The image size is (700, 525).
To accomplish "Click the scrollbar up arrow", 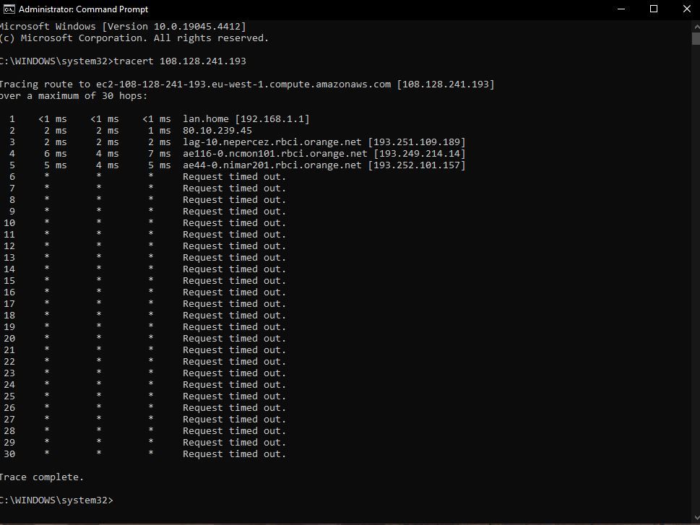I will coord(695,25).
